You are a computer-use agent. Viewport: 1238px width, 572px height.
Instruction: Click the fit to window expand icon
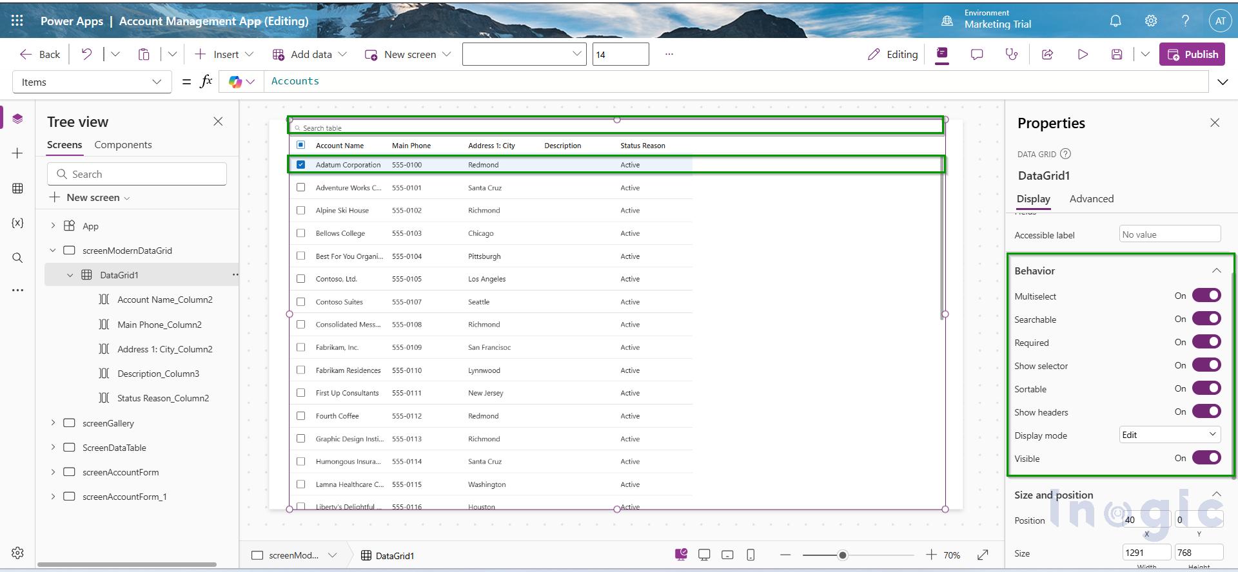tap(983, 555)
